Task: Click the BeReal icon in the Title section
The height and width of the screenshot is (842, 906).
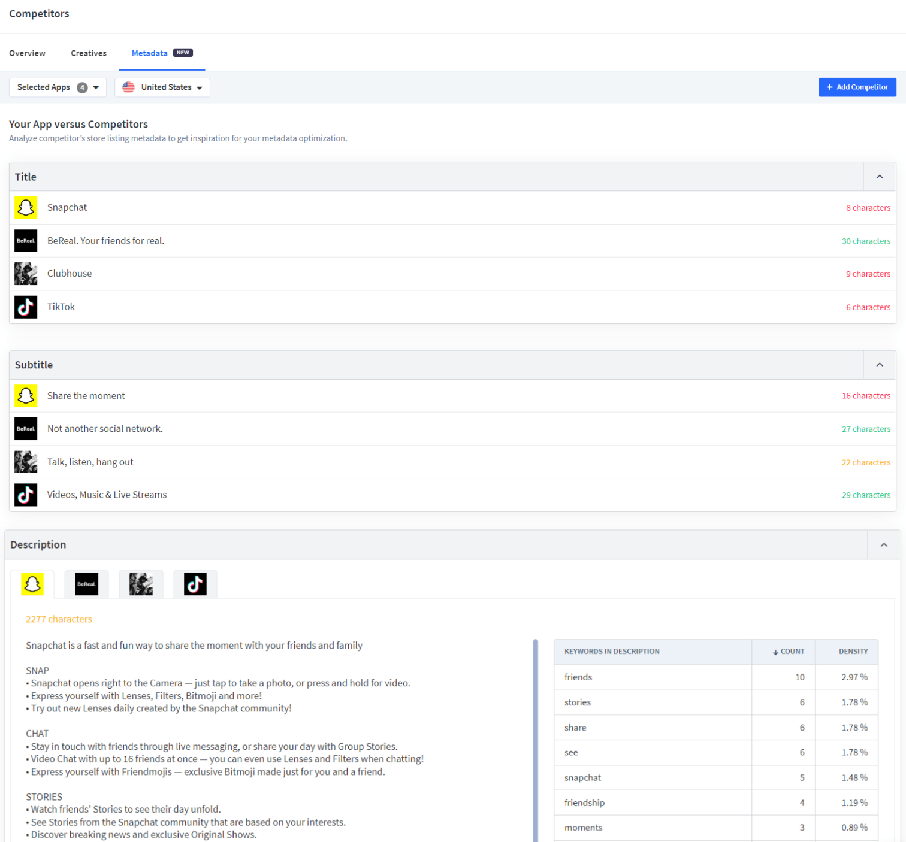Action: coord(26,241)
